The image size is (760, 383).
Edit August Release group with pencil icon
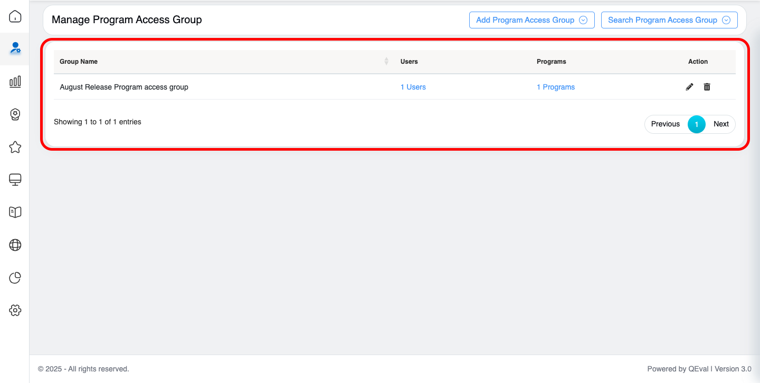(x=689, y=87)
